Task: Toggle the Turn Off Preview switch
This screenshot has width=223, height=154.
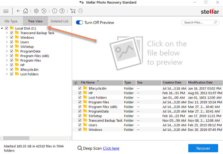Action: tap(80, 23)
